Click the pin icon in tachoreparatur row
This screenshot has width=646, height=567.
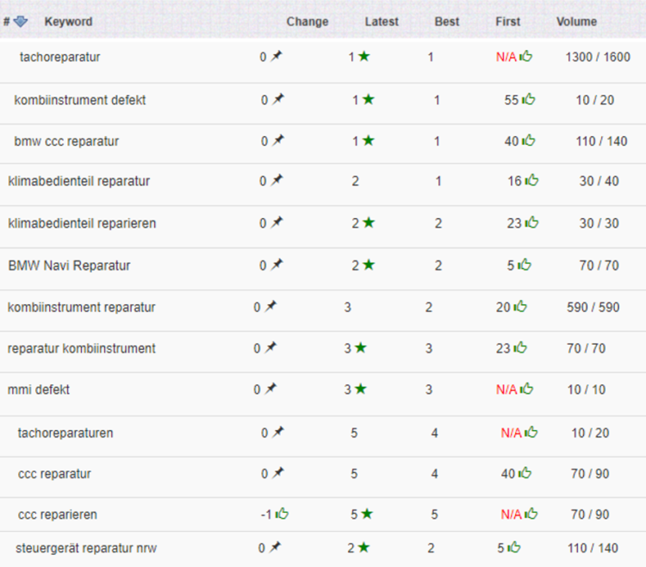point(276,56)
